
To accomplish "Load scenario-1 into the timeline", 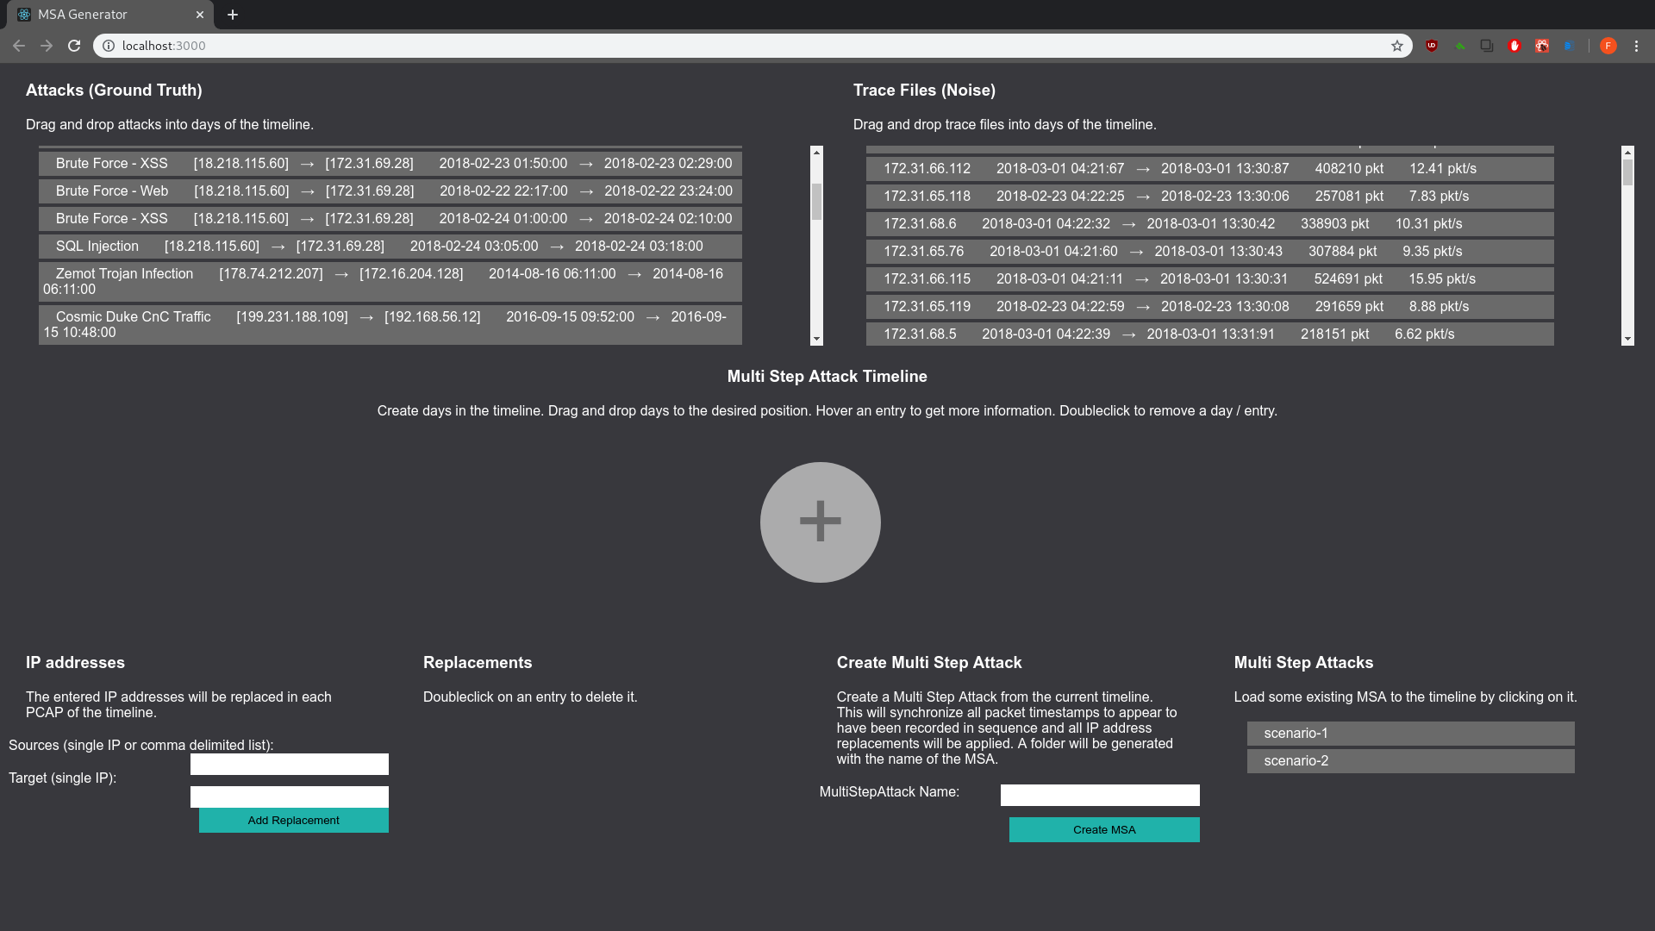I will tap(1410, 734).
